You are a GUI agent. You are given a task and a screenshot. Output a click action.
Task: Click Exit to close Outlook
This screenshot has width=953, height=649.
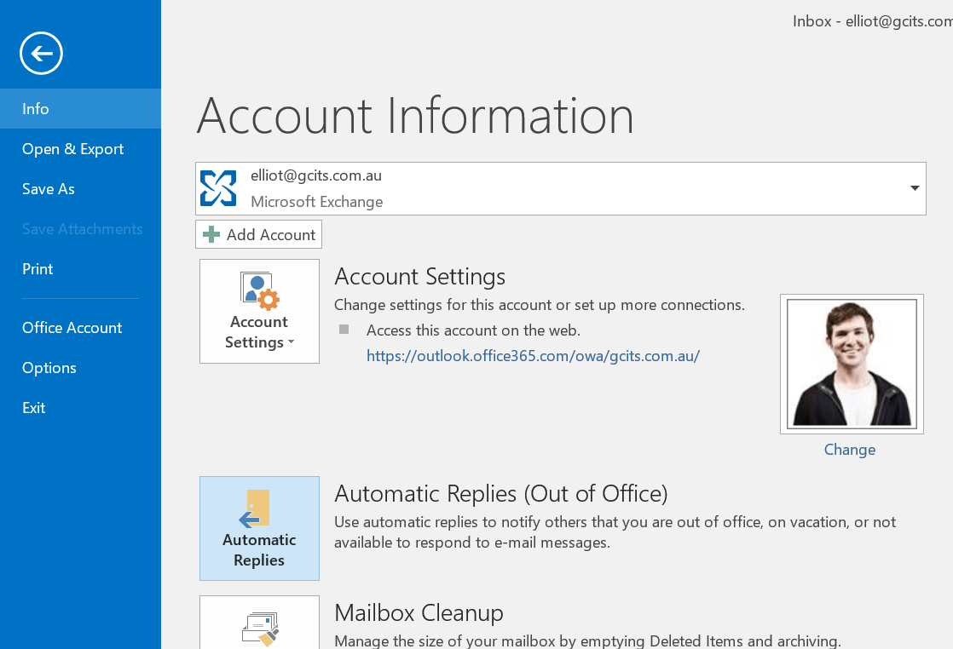(33, 407)
